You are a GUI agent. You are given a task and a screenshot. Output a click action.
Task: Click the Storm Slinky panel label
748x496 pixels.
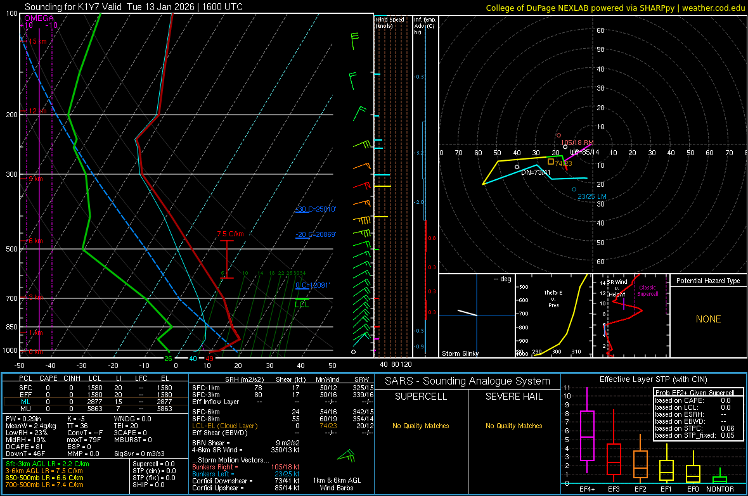[460, 353]
